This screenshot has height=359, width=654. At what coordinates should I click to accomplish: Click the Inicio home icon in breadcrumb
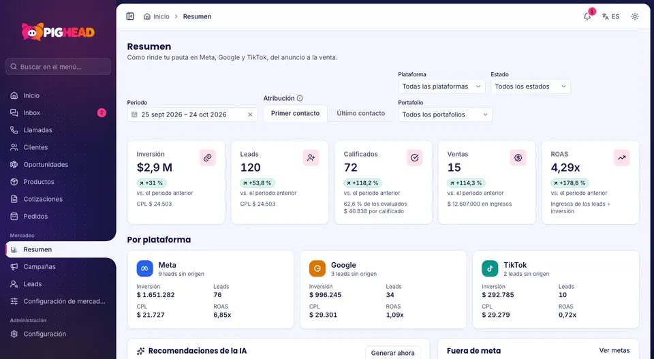[147, 16]
